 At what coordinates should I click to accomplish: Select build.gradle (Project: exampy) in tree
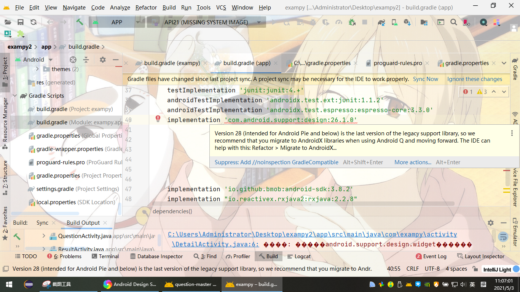pyautogui.click(x=70, y=109)
